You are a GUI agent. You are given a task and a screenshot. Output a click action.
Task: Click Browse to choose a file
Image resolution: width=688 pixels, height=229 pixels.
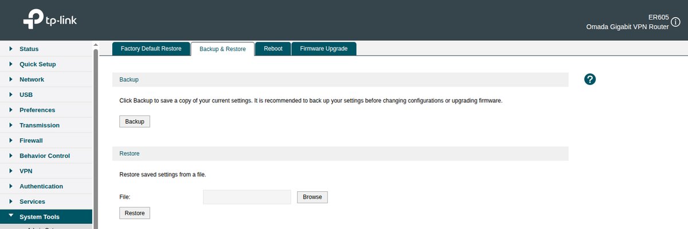click(312, 197)
